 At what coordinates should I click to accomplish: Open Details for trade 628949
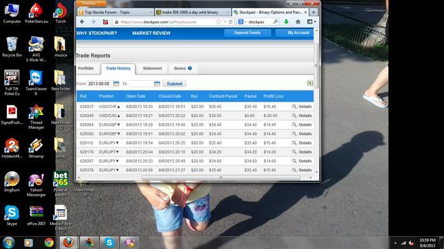[x=305, y=116]
